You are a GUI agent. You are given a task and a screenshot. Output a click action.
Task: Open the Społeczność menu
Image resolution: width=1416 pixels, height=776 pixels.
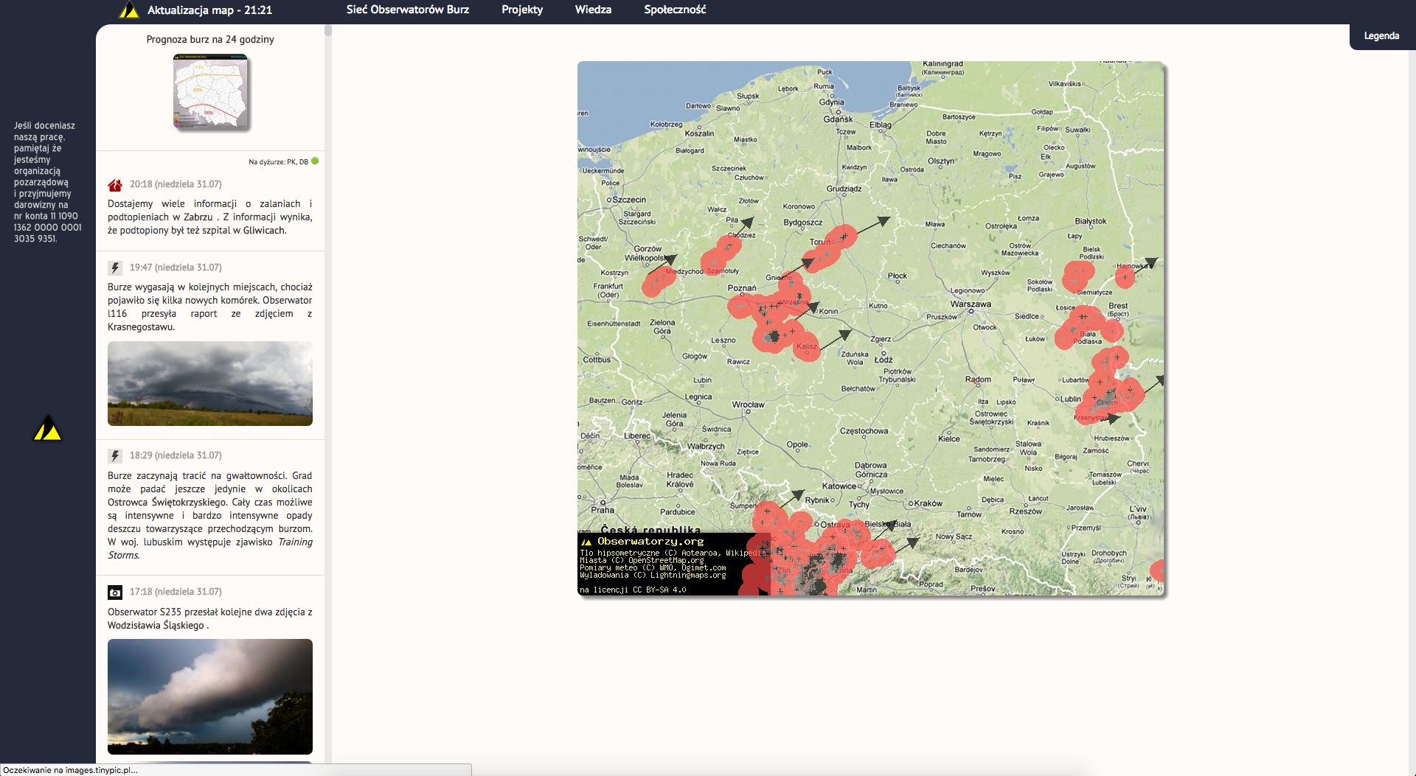click(x=675, y=10)
